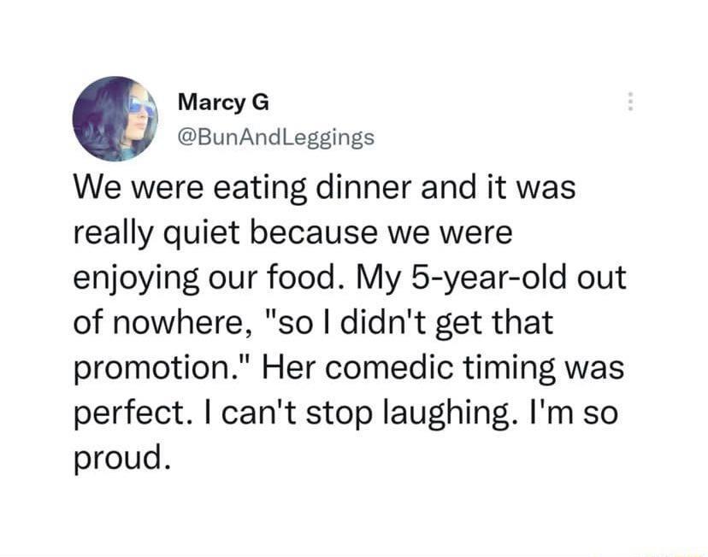This screenshot has width=708, height=557.
Task: Click the phrase 5-year-old in the text
Action: [475, 276]
